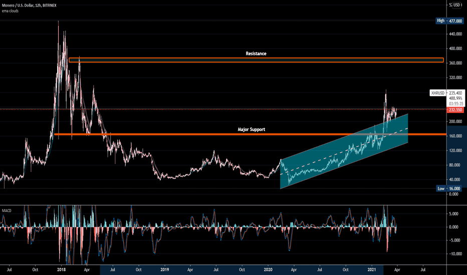Click 2021 on the time axis
The width and height of the screenshot is (467, 275).
pyautogui.click(x=371, y=269)
